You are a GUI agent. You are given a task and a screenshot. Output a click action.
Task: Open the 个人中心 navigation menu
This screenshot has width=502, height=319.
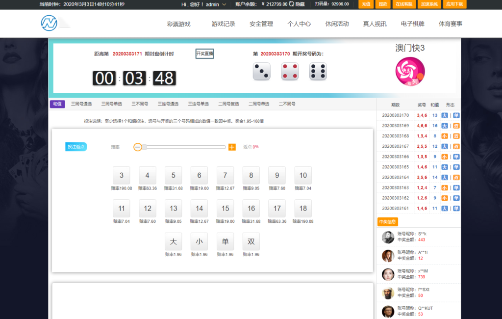pos(299,24)
